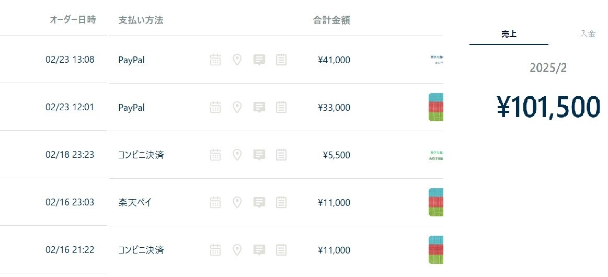Open message icon in 02/18 23:23 order row
608x277 pixels.
259,155
